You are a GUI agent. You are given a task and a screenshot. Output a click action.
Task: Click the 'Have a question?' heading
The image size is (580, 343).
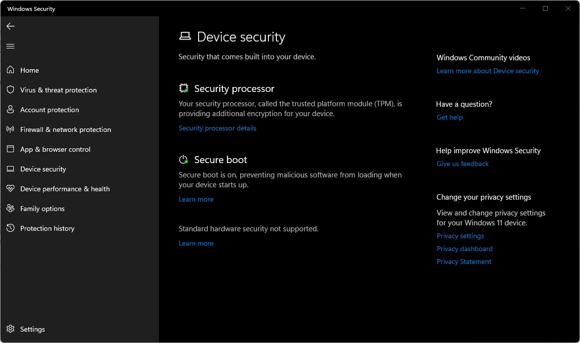[464, 104]
